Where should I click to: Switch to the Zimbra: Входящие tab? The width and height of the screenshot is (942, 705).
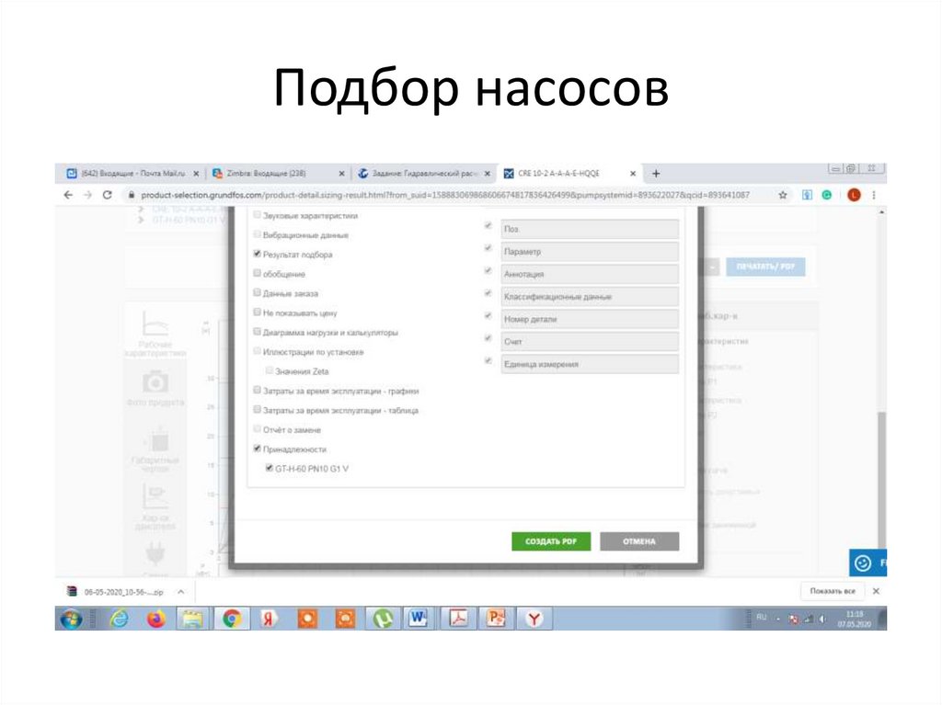[x=267, y=173]
